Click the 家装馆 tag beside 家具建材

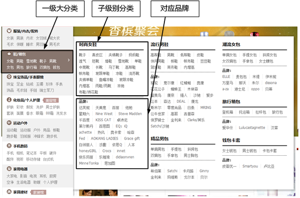tap(39, 192)
